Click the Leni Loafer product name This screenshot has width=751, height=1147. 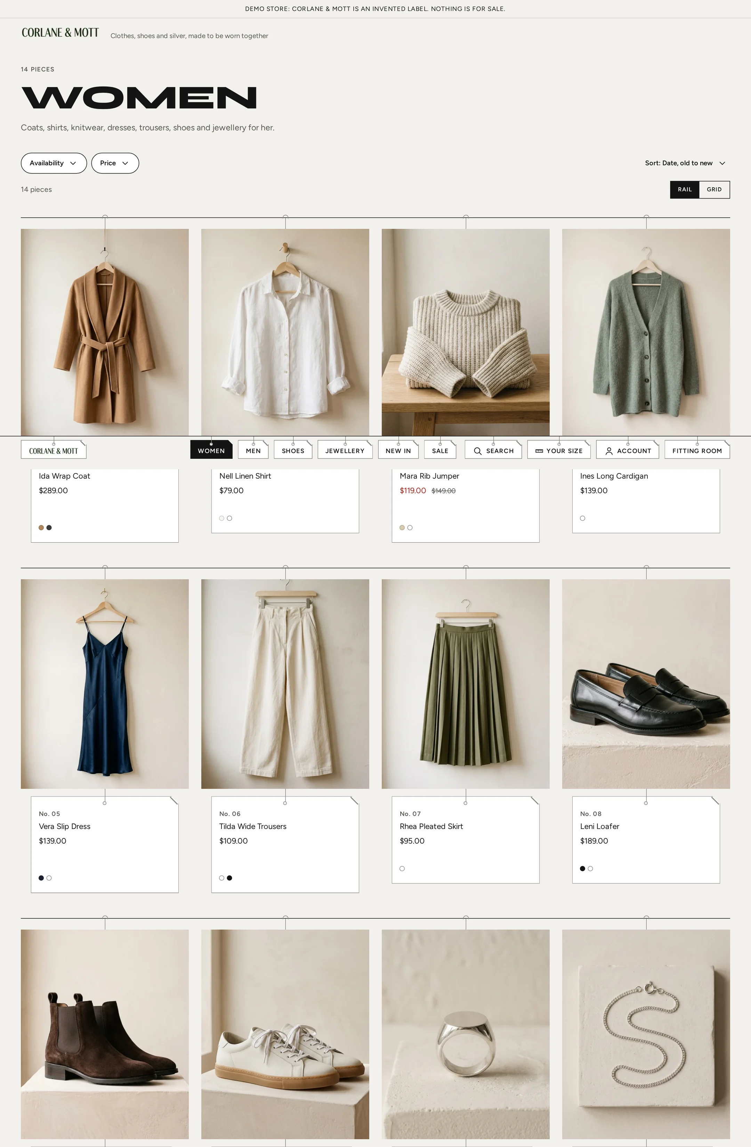(x=600, y=827)
